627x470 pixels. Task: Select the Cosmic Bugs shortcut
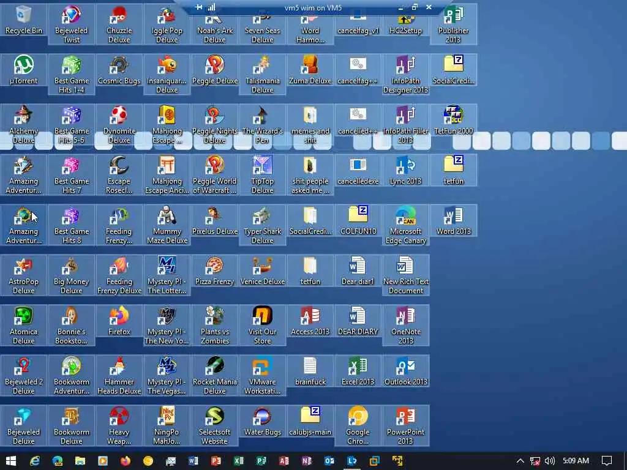tap(119, 70)
